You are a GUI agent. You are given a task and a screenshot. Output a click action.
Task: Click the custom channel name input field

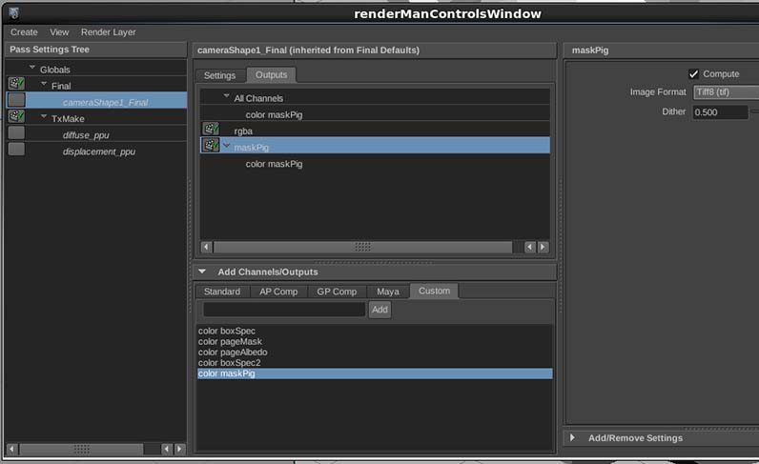(284, 310)
